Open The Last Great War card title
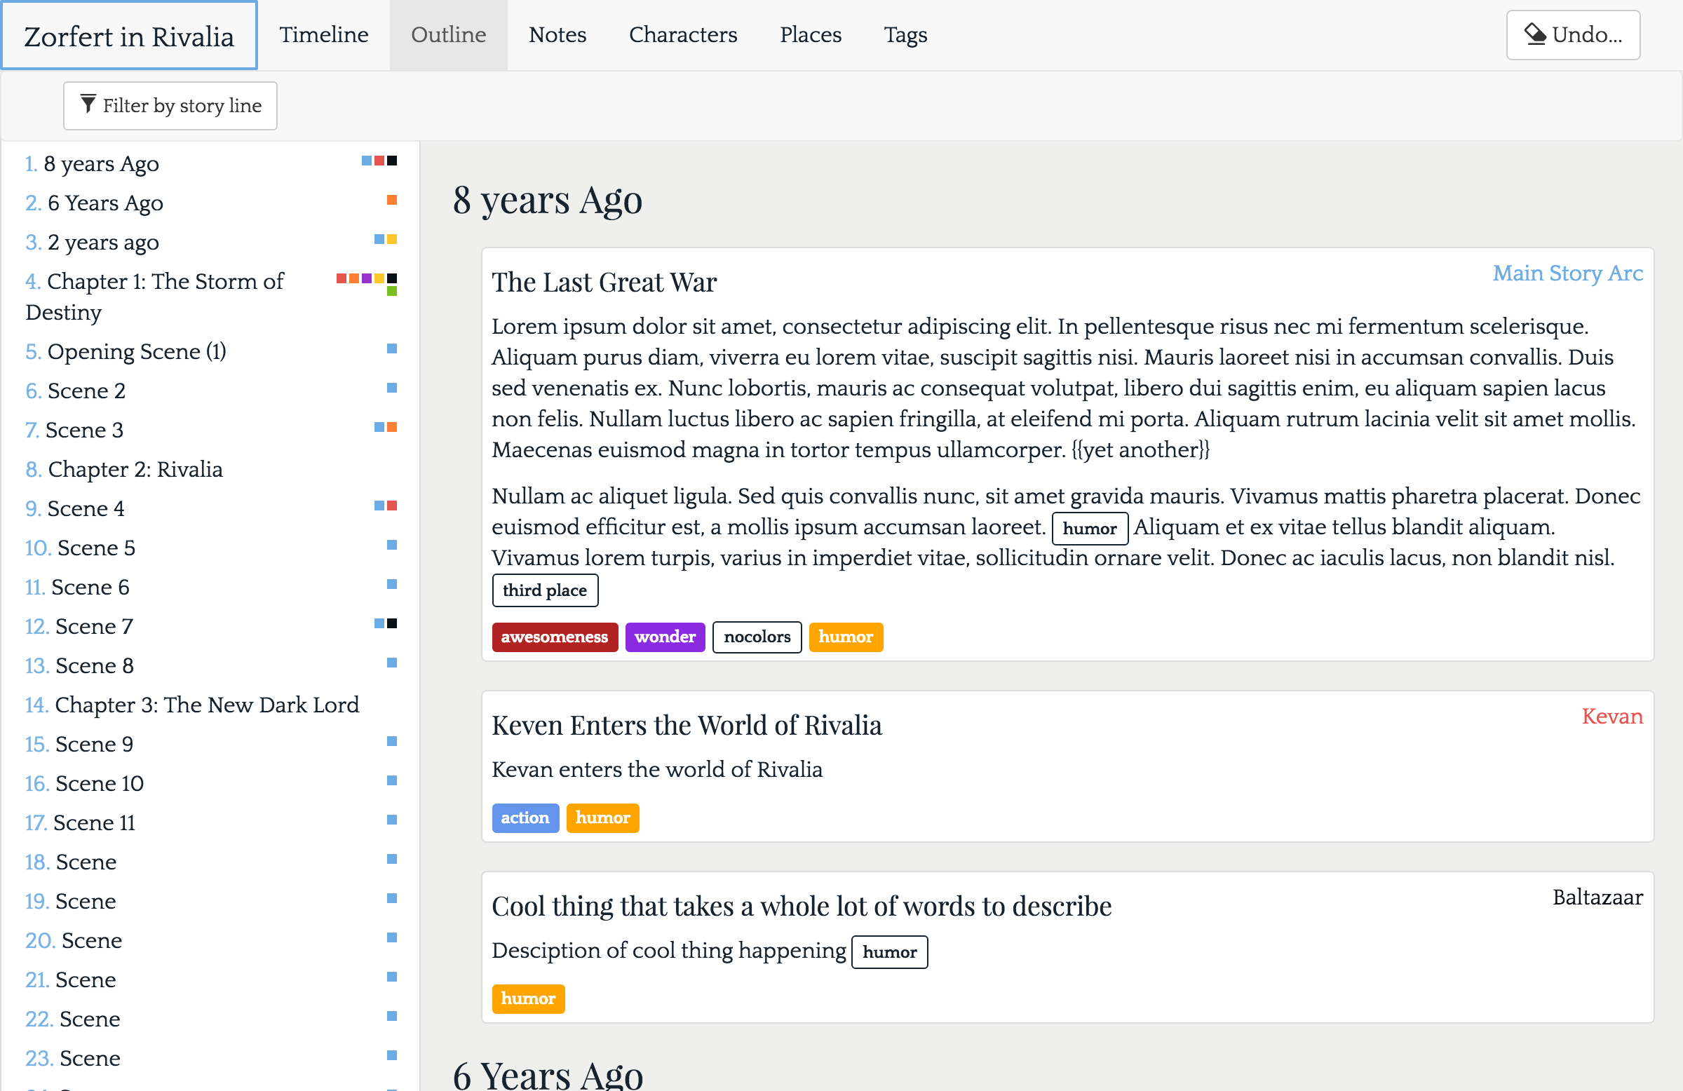The image size is (1683, 1091). click(x=604, y=282)
